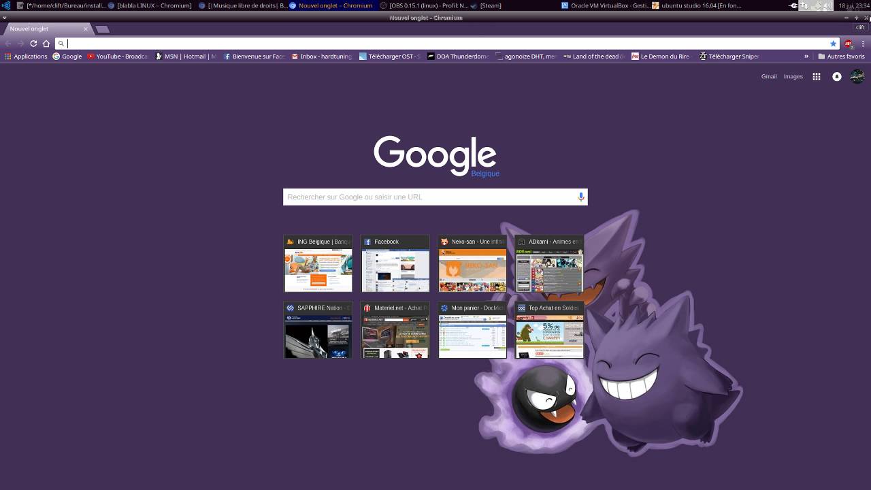This screenshot has height=490, width=871.
Task: Click the Google logo
Action: click(x=435, y=156)
